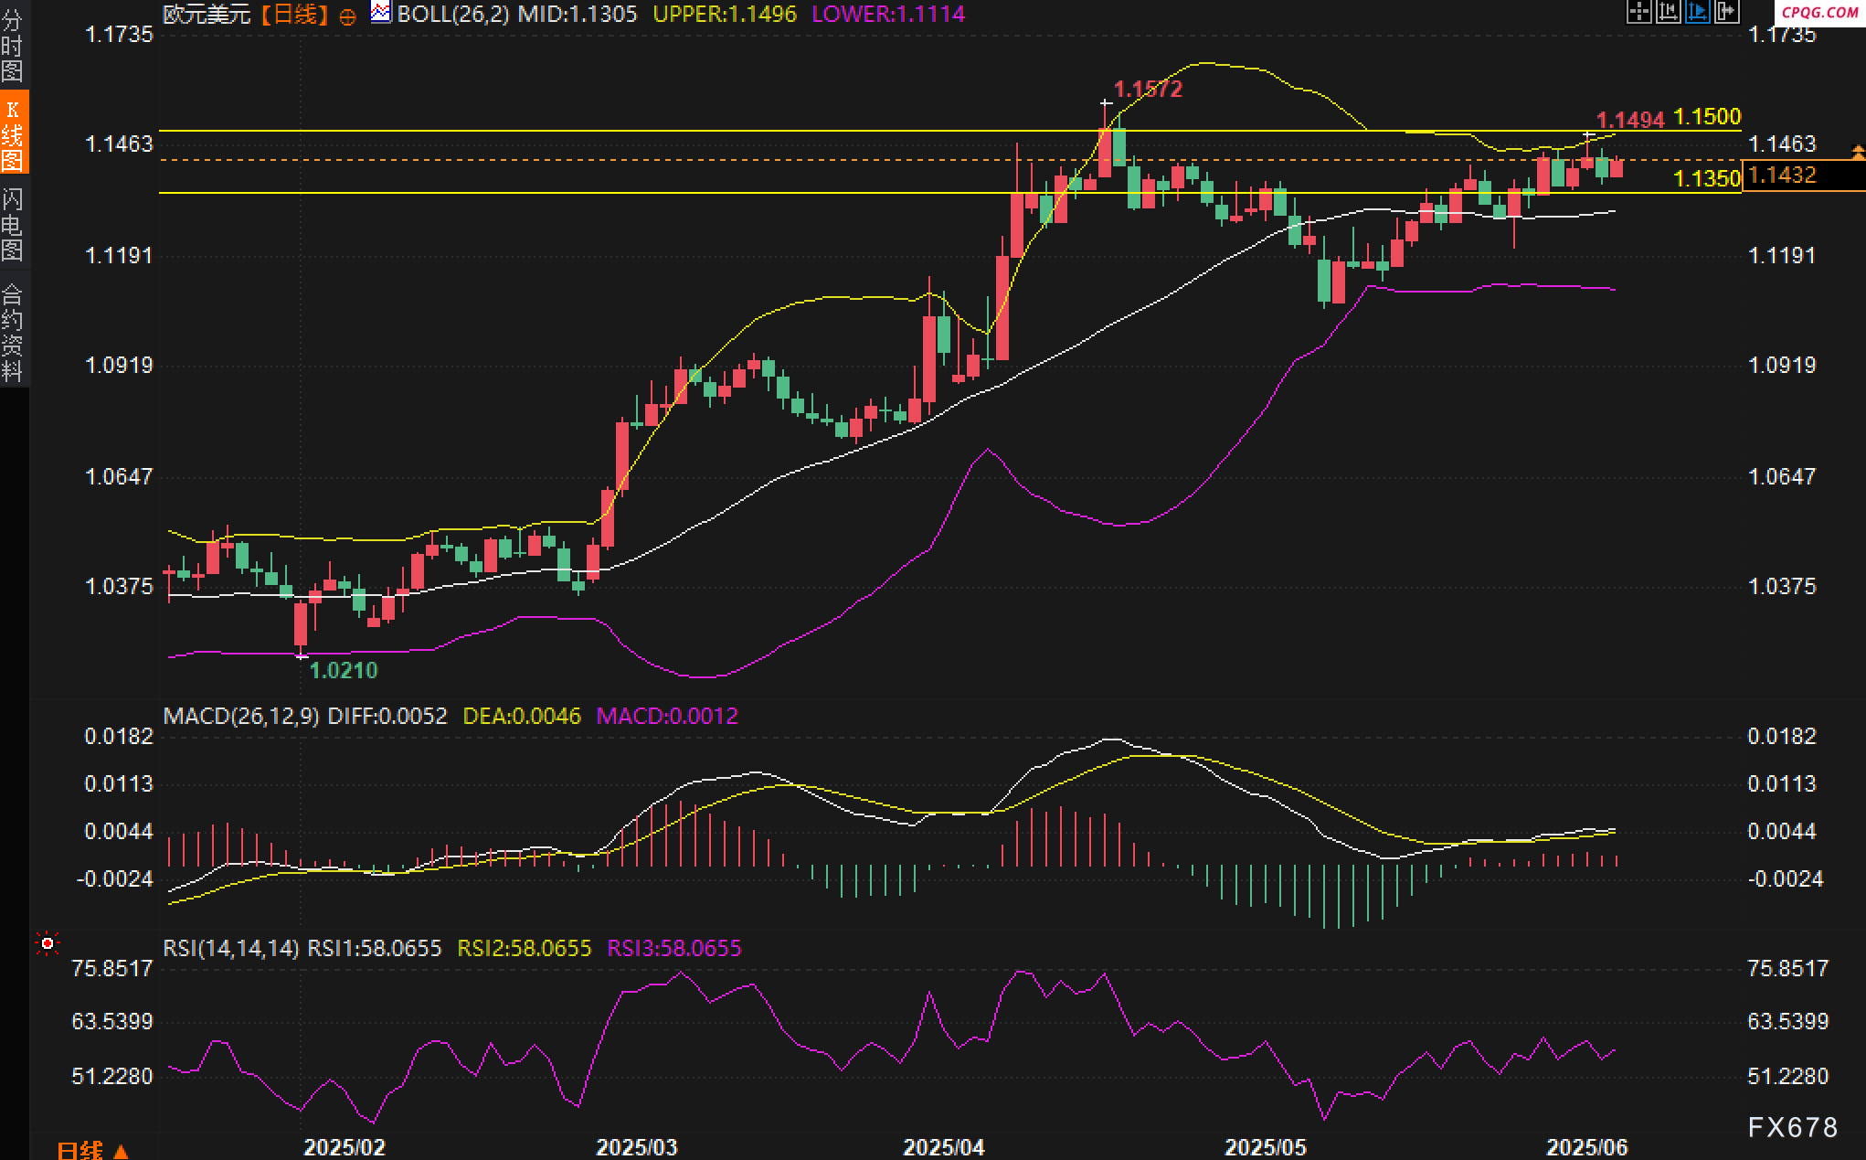Viewport: 1866px width, 1160px height.
Task: Click the crosshair cursor icon at top right
Action: pos(1638,12)
